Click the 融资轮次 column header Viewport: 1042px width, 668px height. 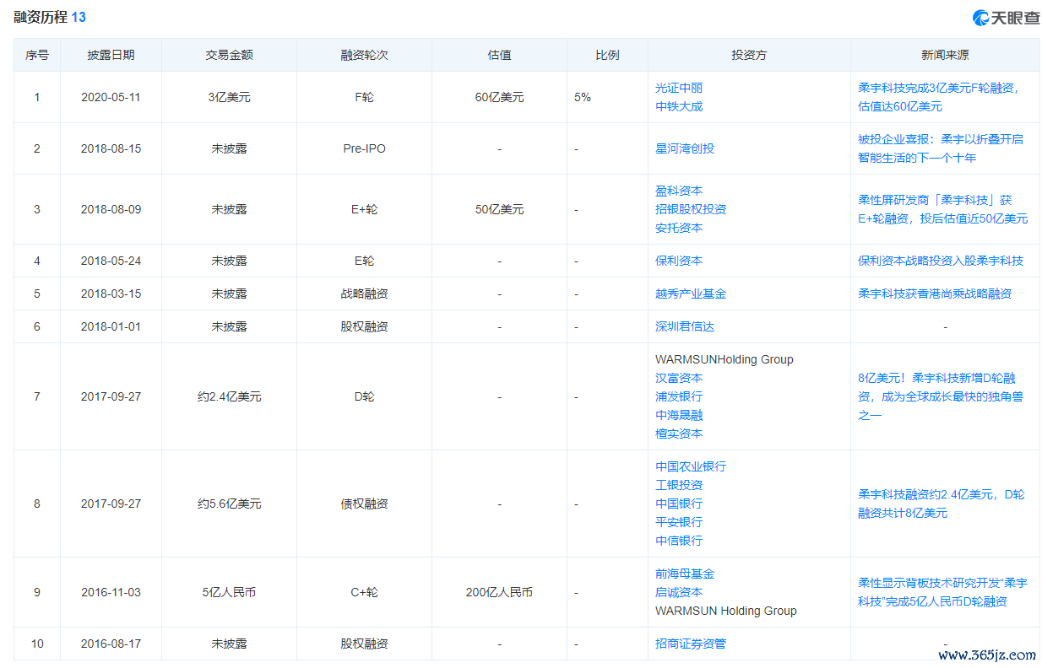(x=364, y=55)
